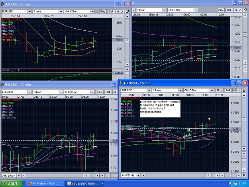Click plus zoom button in 1 hour window
249x187 pixels.
[245, 67]
